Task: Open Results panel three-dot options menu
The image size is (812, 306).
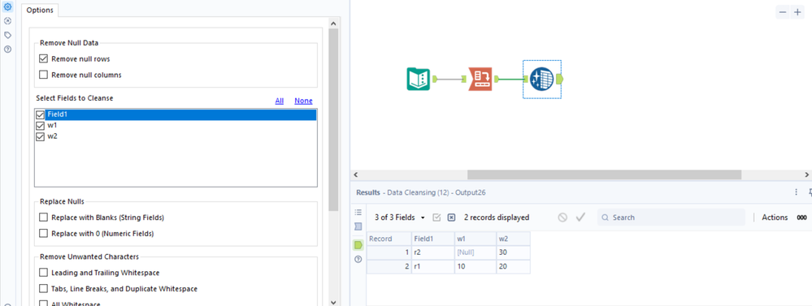Action: click(x=797, y=192)
